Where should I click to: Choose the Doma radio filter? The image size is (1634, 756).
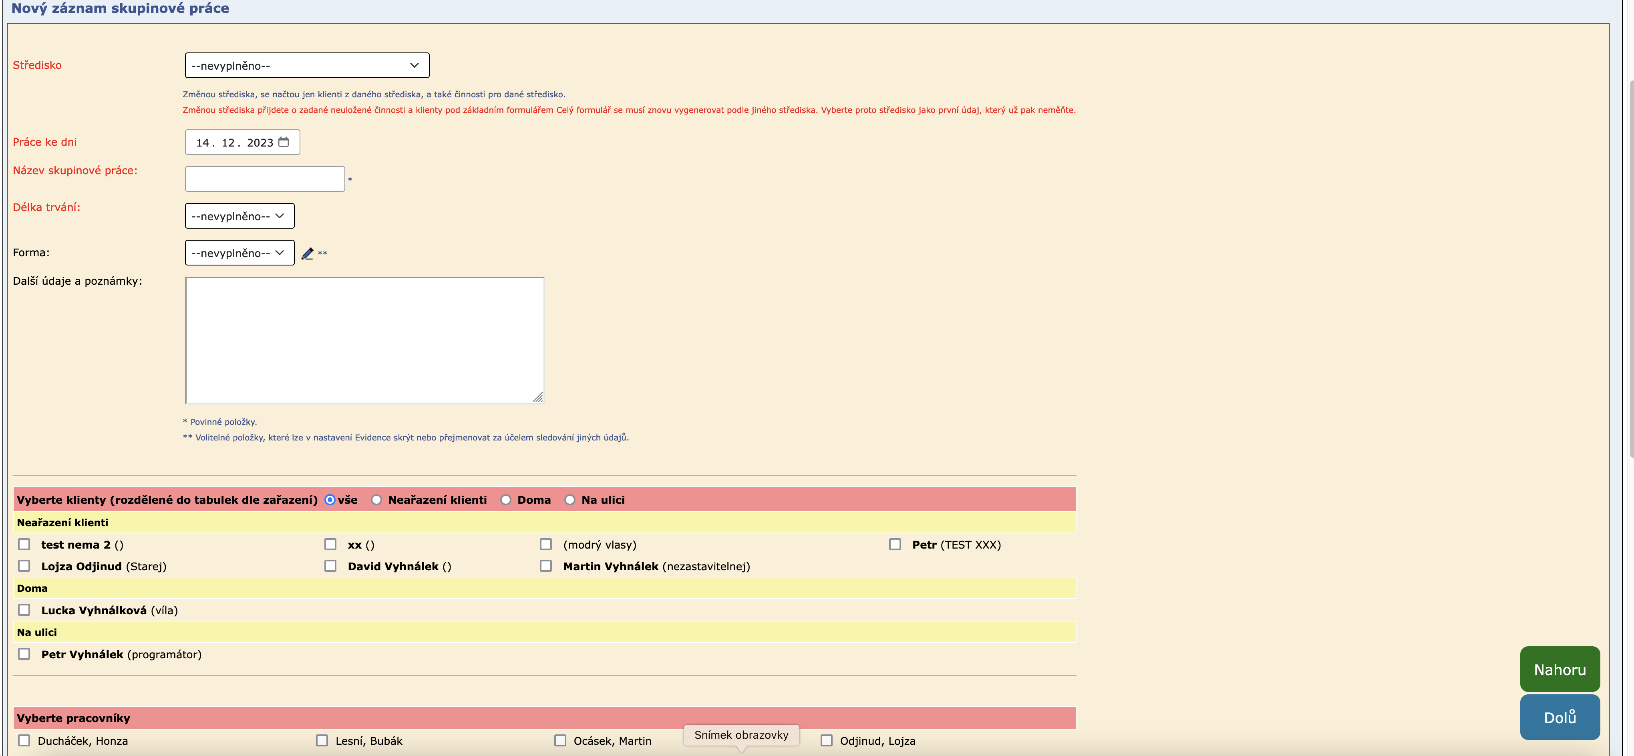(505, 500)
